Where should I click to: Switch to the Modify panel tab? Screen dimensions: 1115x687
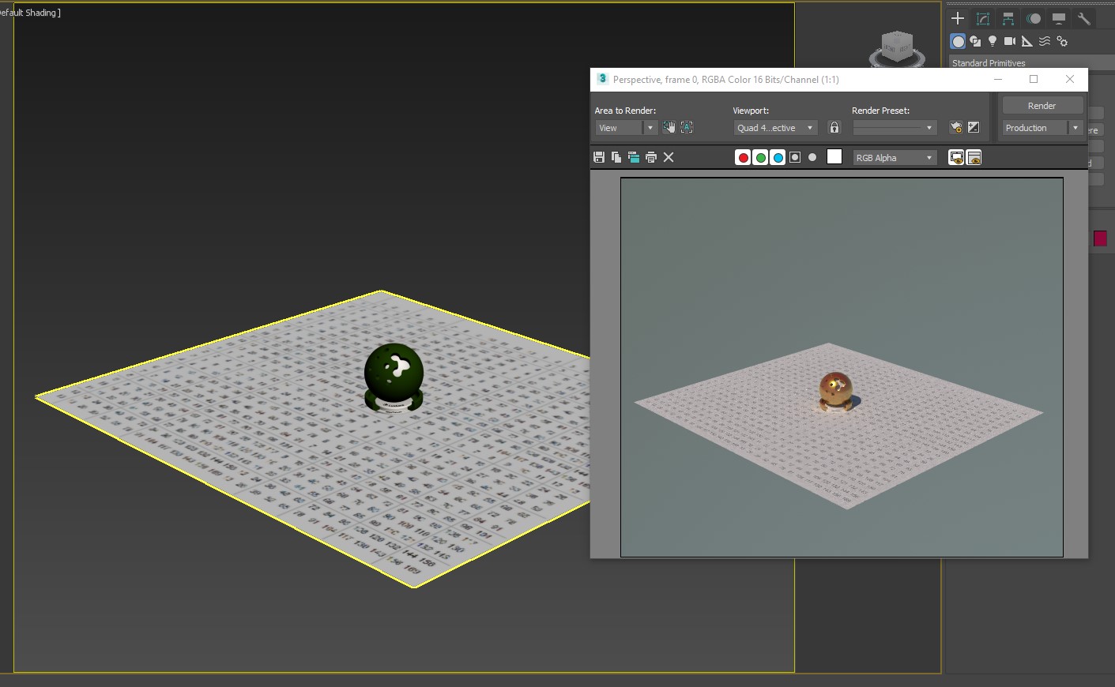pos(983,18)
